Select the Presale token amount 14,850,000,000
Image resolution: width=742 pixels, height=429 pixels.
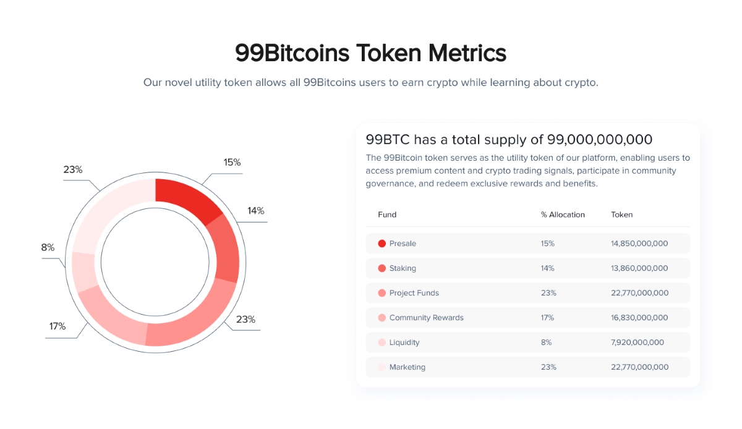click(x=639, y=244)
